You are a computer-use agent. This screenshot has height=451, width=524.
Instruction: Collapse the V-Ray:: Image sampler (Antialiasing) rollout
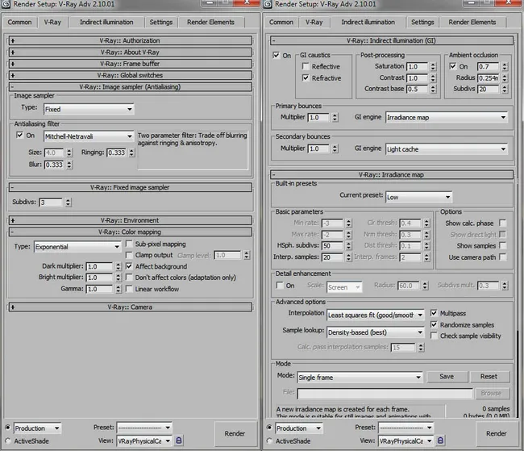coord(131,87)
